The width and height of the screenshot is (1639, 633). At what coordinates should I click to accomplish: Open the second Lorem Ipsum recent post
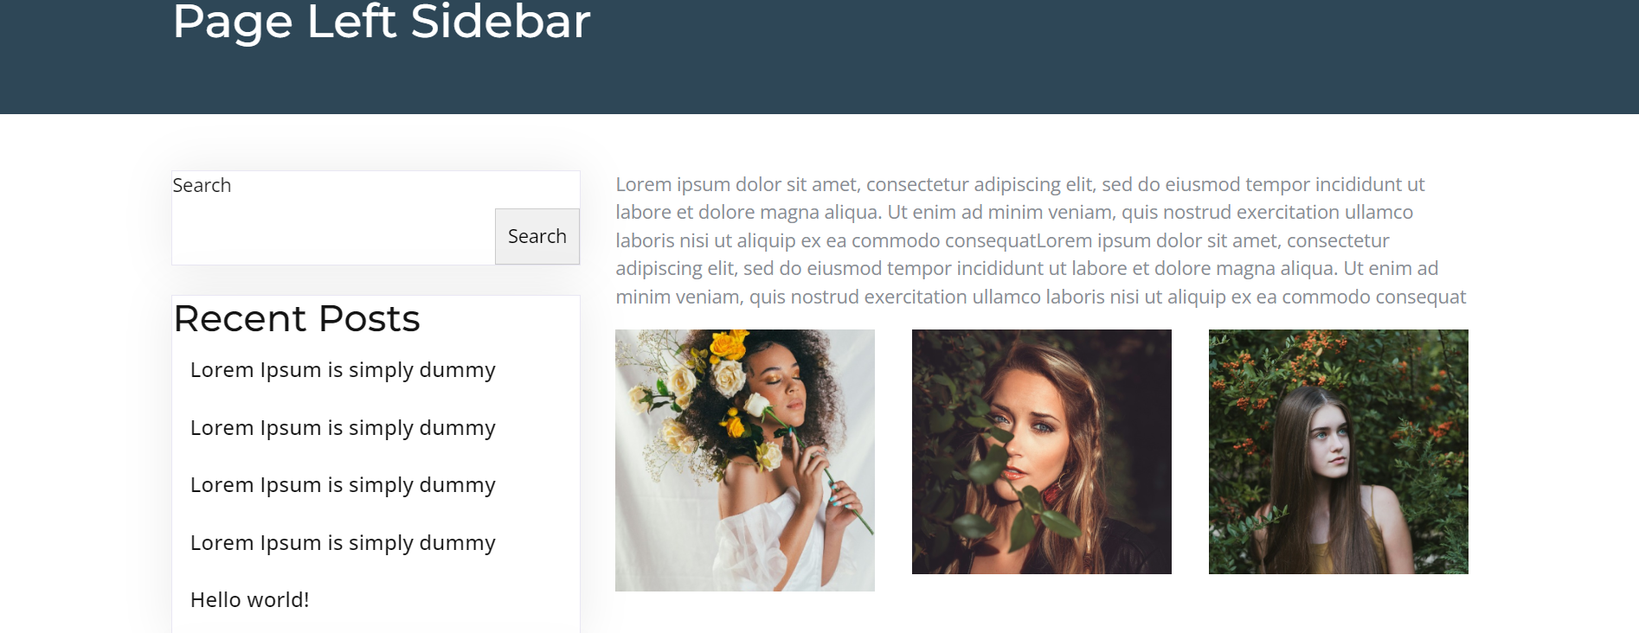point(343,428)
